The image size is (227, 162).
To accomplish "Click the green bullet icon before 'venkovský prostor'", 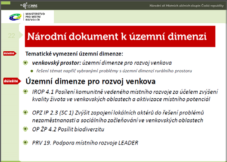I will [x=25, y=62].
